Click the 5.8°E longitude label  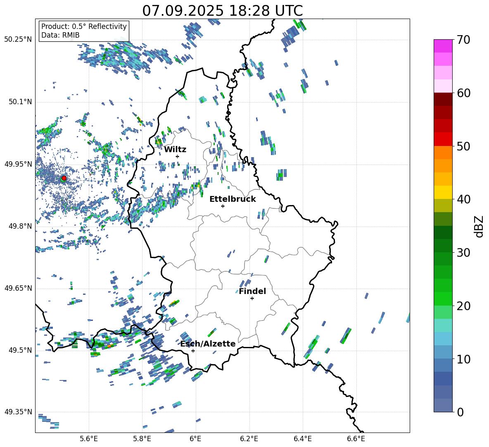click(142, 439)
